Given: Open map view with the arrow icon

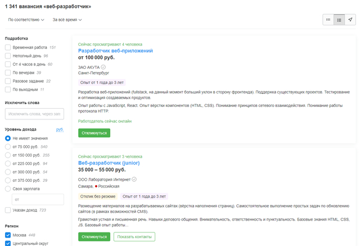Looking at the screenshot, I should click(350, 20).
